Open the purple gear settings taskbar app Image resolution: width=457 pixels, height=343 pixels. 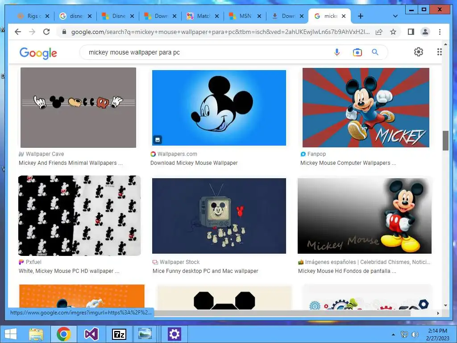pyautogui.click(x=174, y=334)
